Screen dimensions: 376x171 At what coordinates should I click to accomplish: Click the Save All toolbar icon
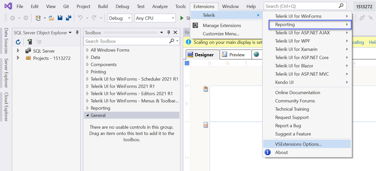(x=68, y=18)
